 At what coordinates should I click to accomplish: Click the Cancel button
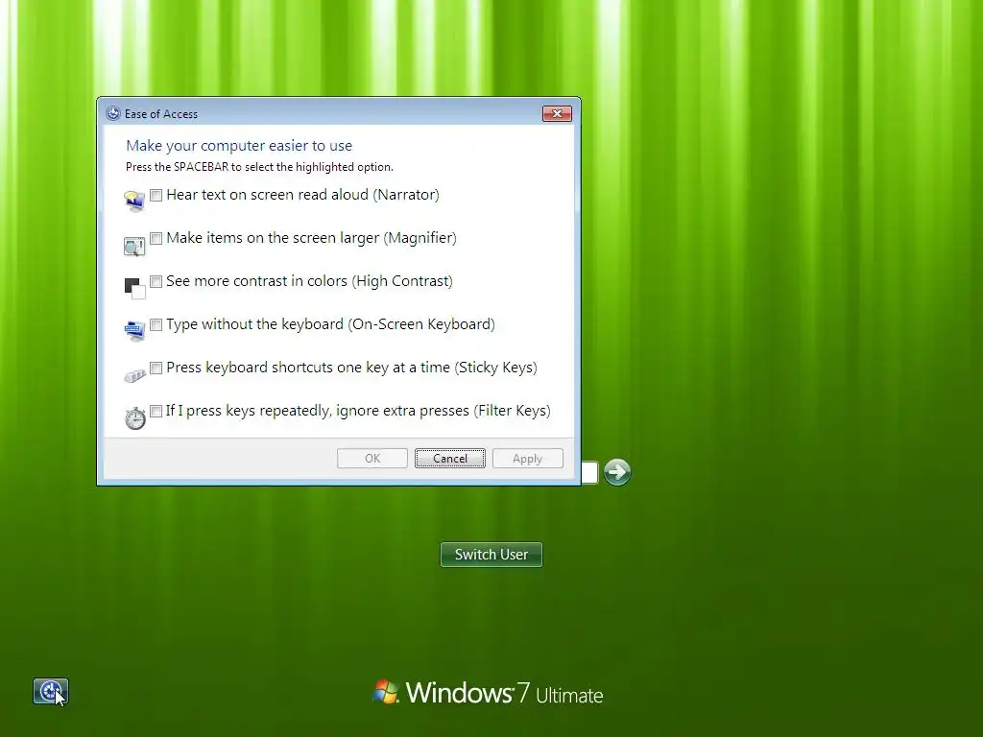coord(450,458)
